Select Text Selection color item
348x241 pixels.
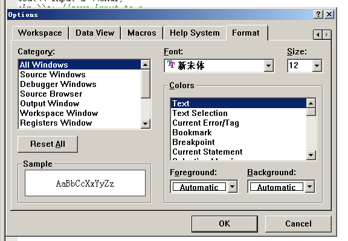pos(239,113)
